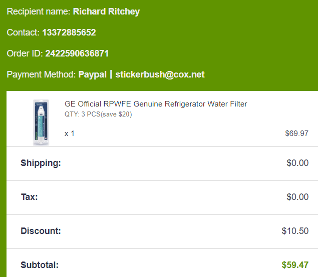The width and height of the screenshot is (318, 277).
Task: Click the Shipping label
Action: click(41, 163)
